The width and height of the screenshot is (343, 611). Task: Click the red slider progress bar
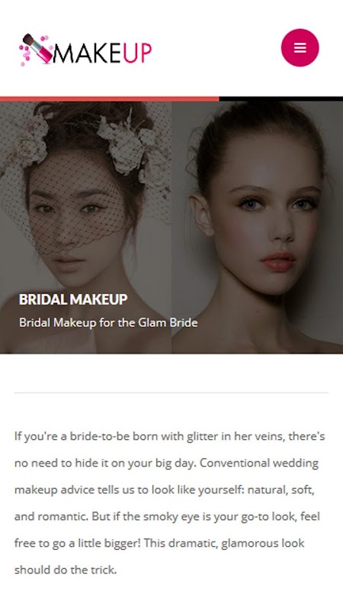[109, 99]
